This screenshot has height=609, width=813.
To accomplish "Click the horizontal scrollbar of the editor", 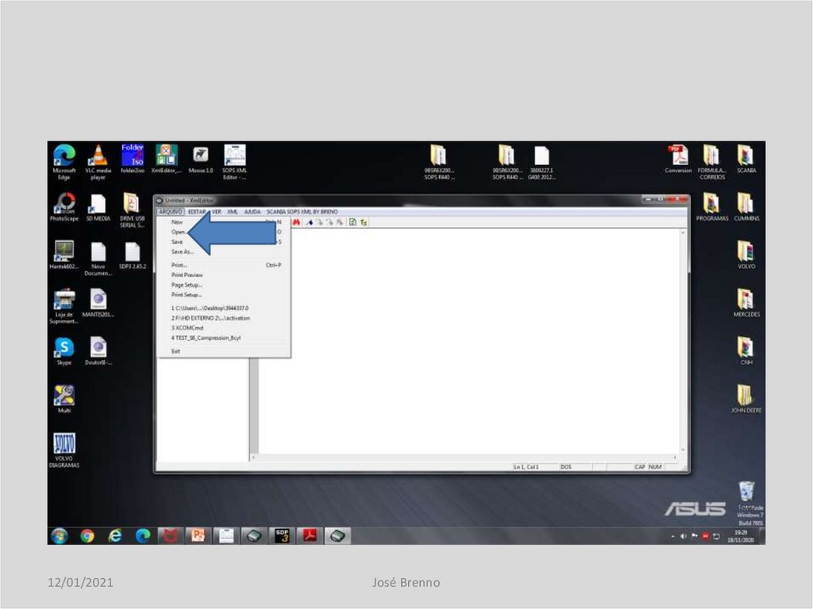I will (464, 458).
